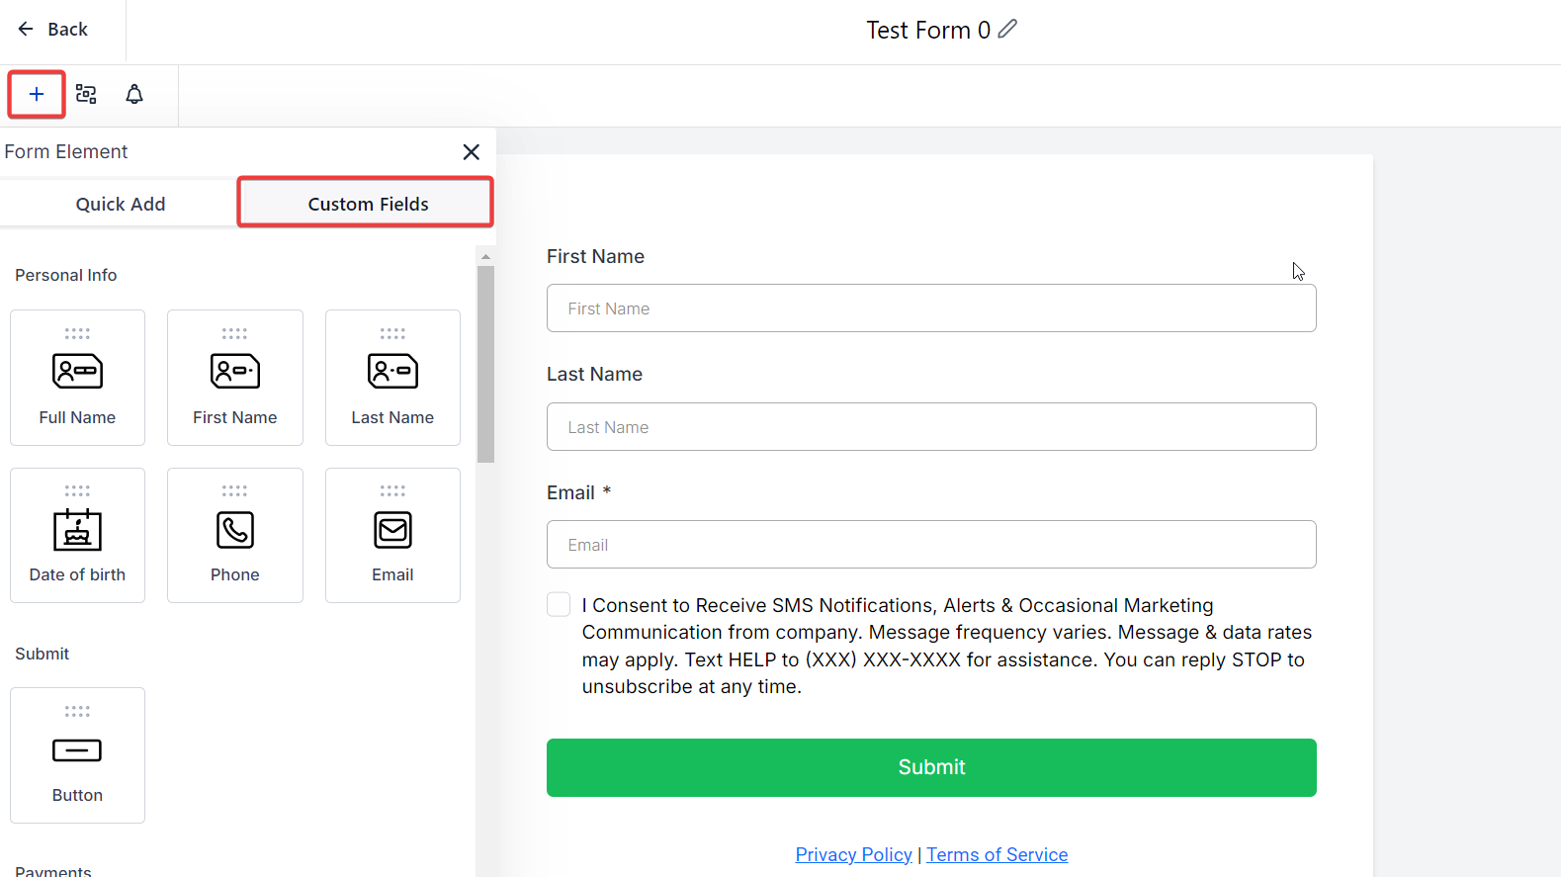This screenshot has height=877, width=1561.
Task: Click the notification bell icon
Action: coord(134,95)
